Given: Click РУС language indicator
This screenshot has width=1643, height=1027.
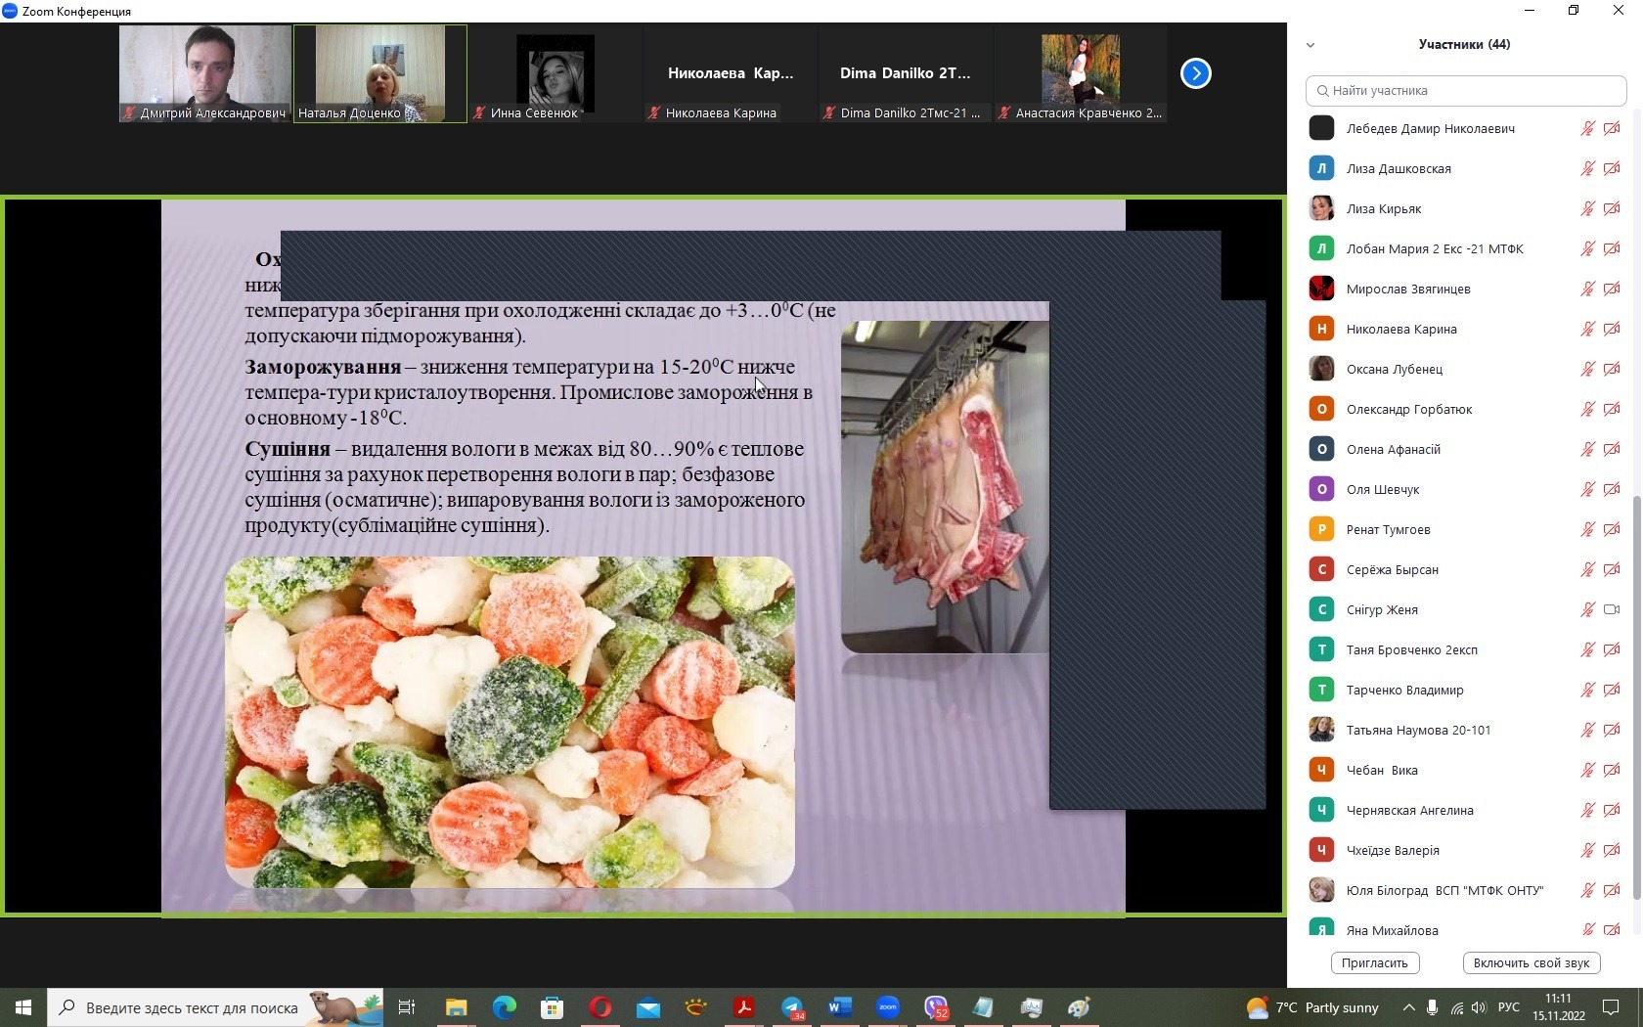Looking at the screenshot, I should pyautogui.click(x=1509, y=1007).
